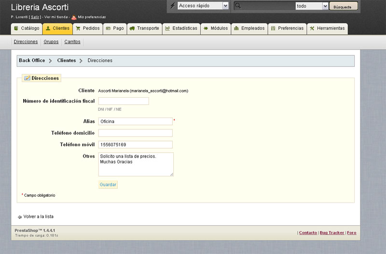
Task: Switch to the Herramientas tab
Action: [x=328, y=28]
